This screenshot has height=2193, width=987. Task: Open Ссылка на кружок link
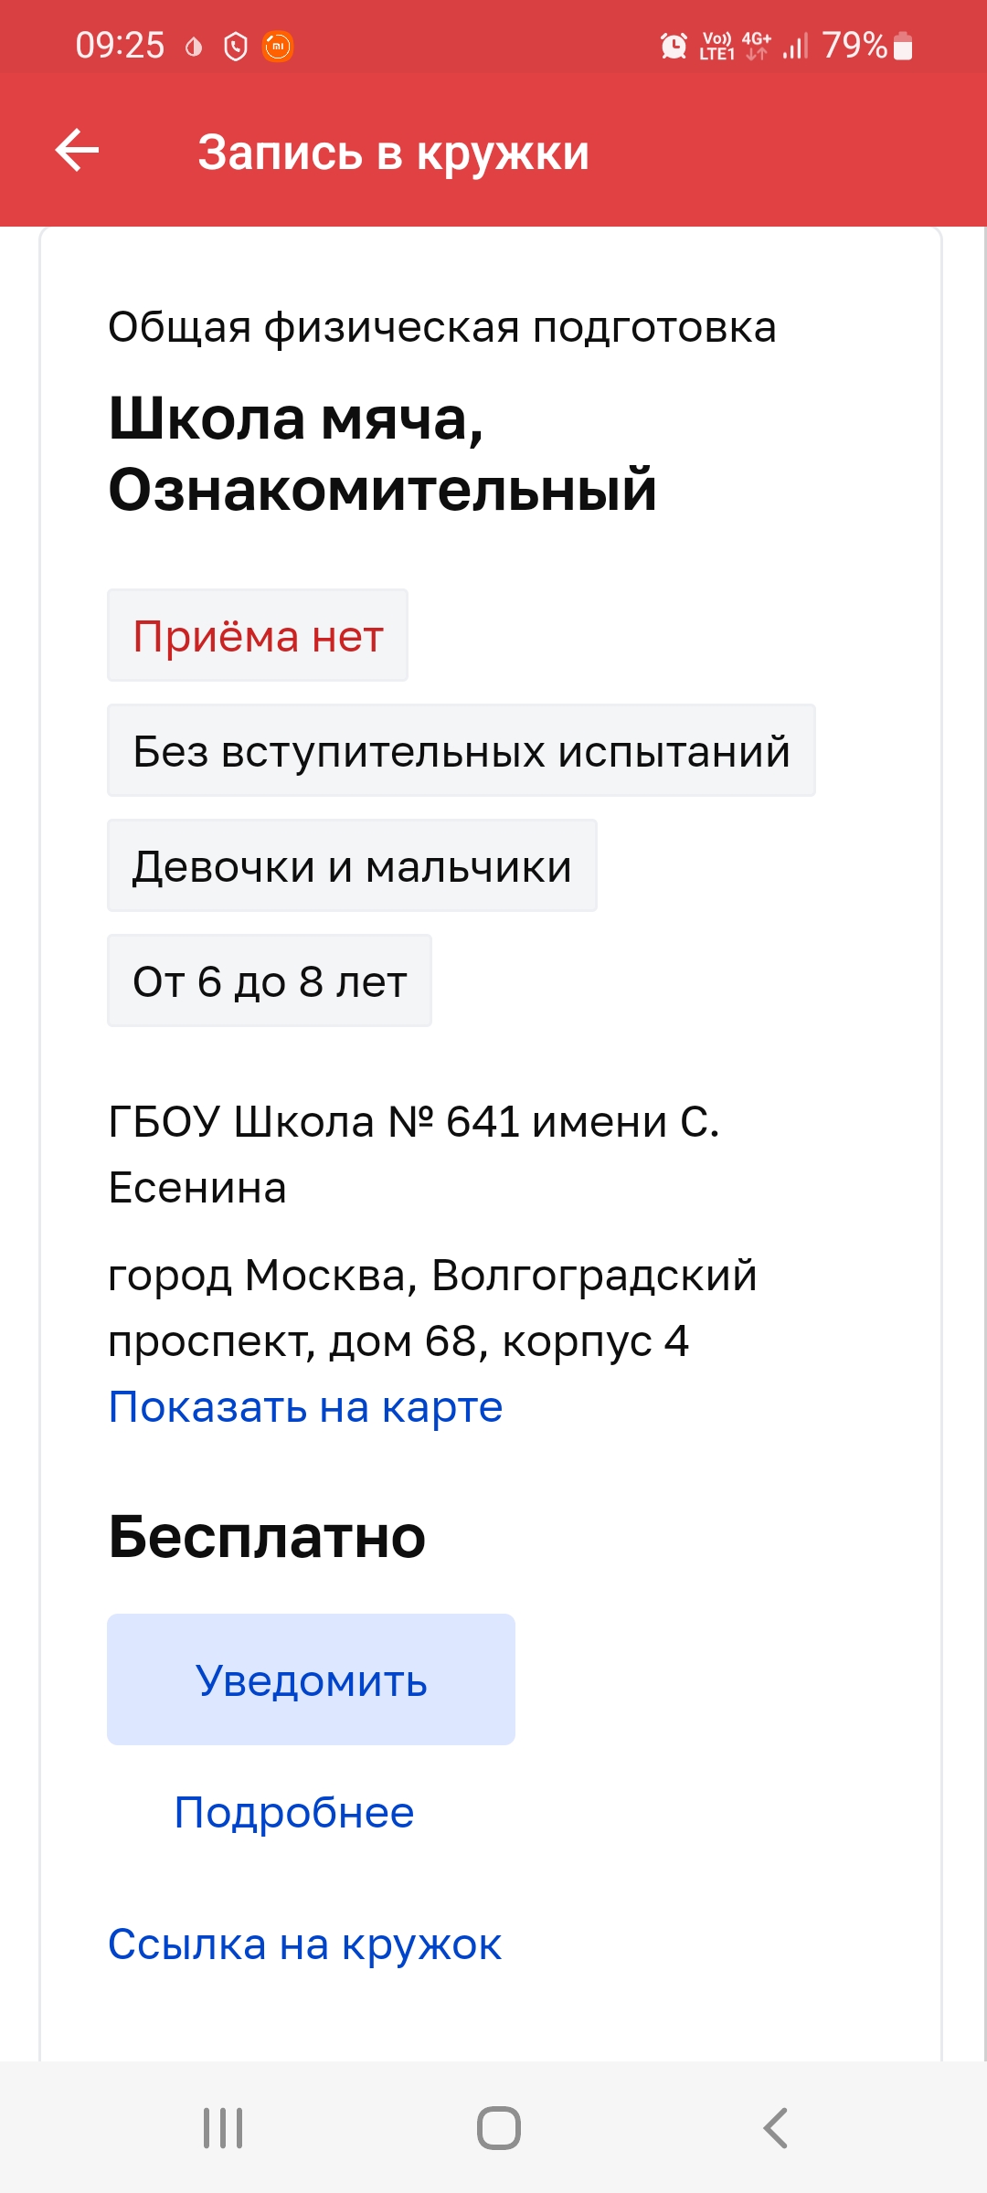click(304, 1944)
